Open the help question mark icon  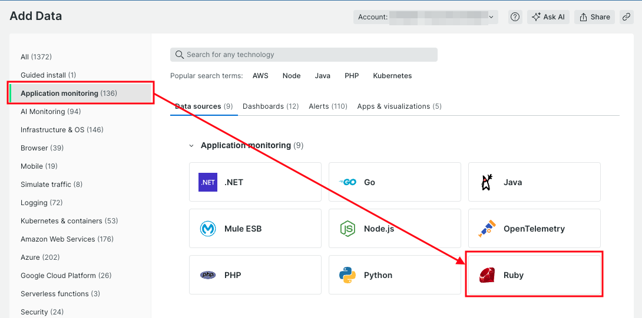pos(515,17)
